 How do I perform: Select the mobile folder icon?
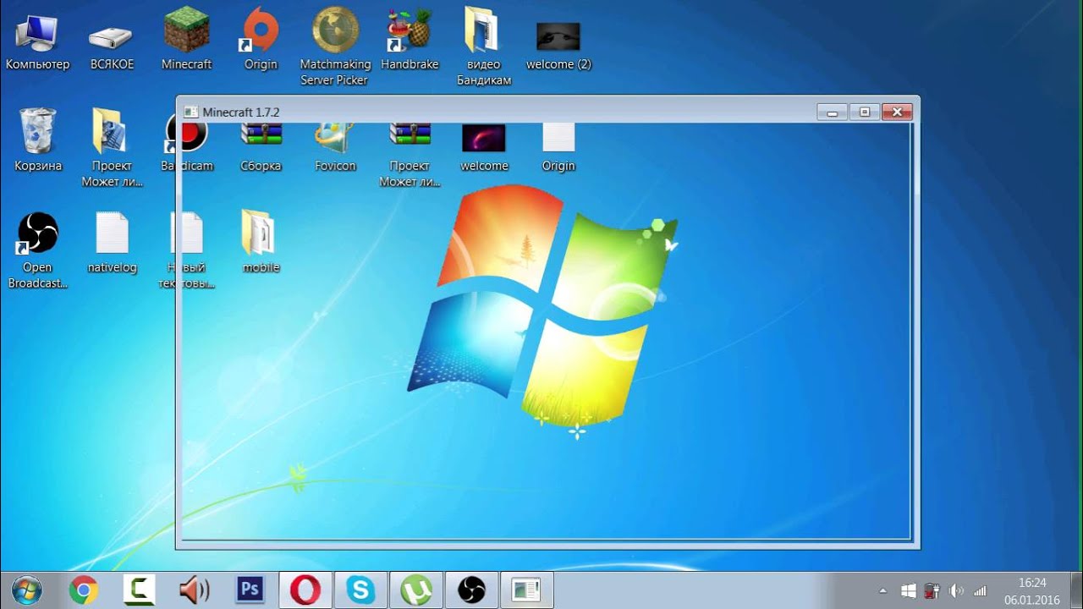point(261,243)
